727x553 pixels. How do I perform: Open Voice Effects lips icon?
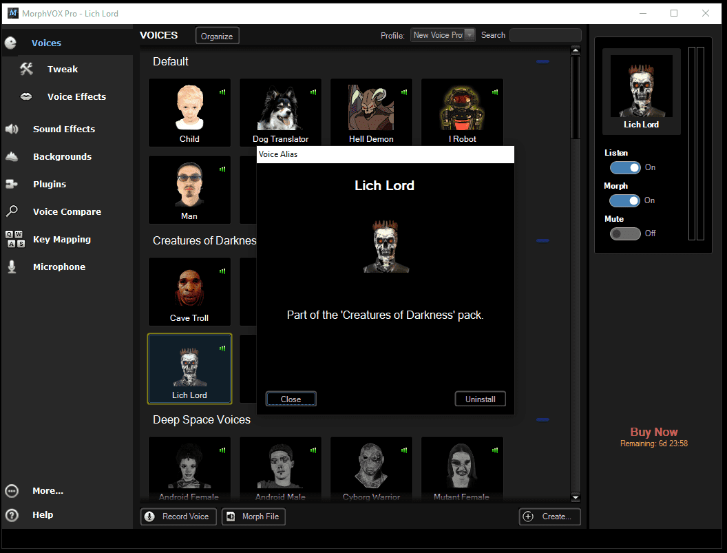[x=26, y=96]
